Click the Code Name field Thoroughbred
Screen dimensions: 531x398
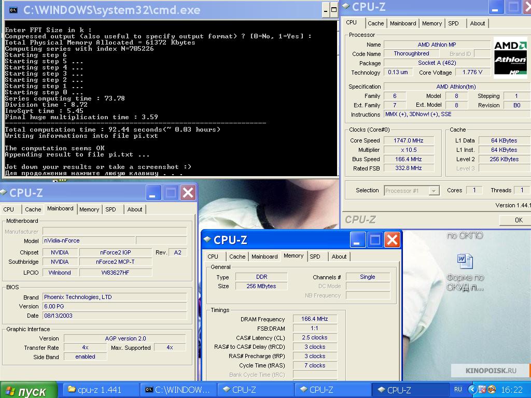pos(411,53)
